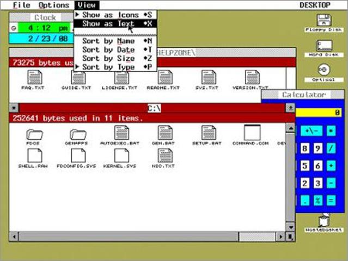Choose Sort by Type
348x261 pixels.
coord(115,67)
